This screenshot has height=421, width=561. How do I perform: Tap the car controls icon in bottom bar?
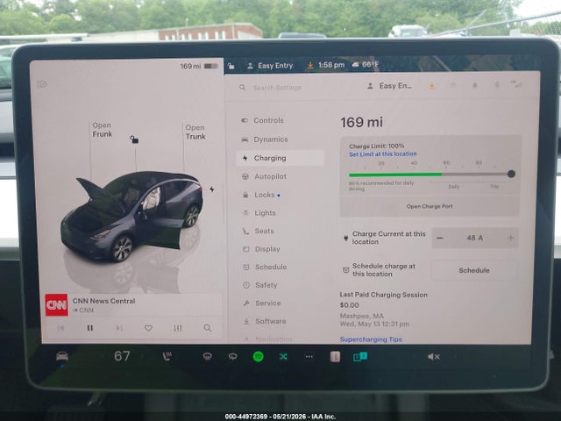[x=62, y=356]
